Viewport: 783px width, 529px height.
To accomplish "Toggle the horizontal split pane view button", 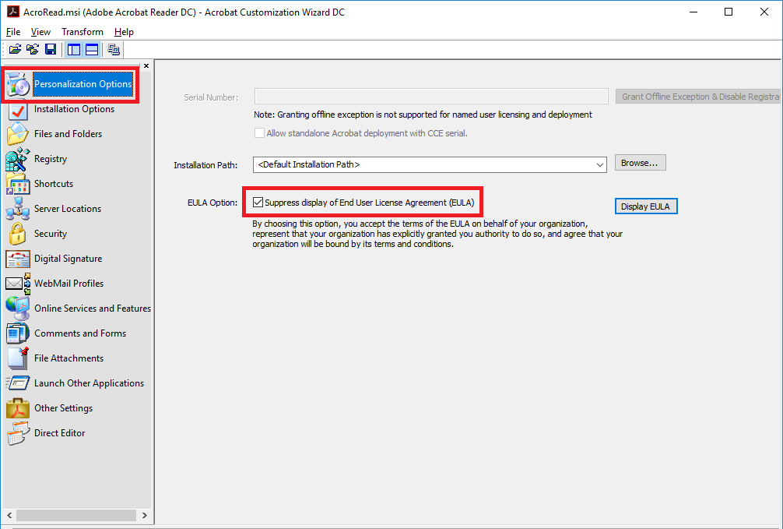I will (x=92, y=50).
